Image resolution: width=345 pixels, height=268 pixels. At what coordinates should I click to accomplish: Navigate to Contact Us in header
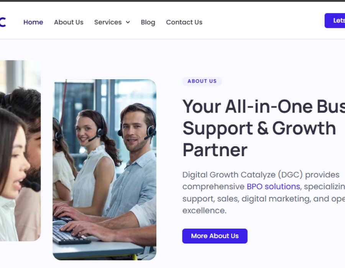click(184, 22)
